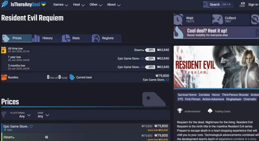Expand the Heat menu
This screenshot has width=259, height=141.
(x=79, y=5)
